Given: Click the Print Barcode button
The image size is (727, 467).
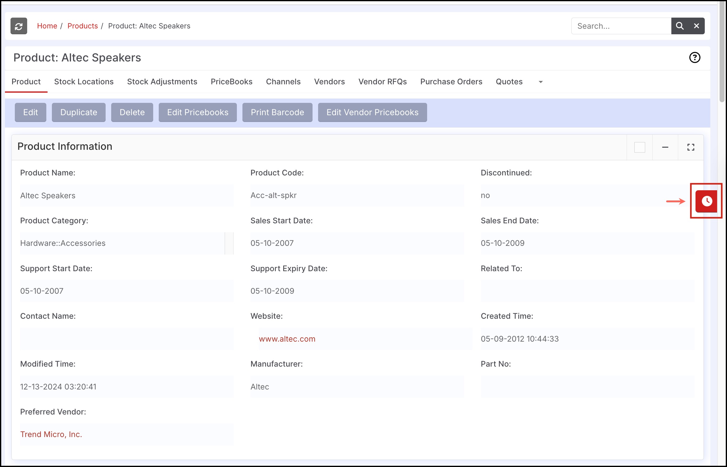Looking at the screenshot, I should click(277, 112).
